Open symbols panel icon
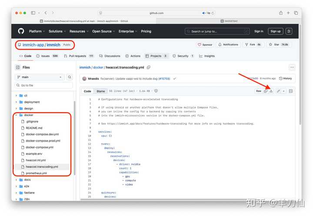The height and width of the screenshot is (216, 313). coord(291,91)
